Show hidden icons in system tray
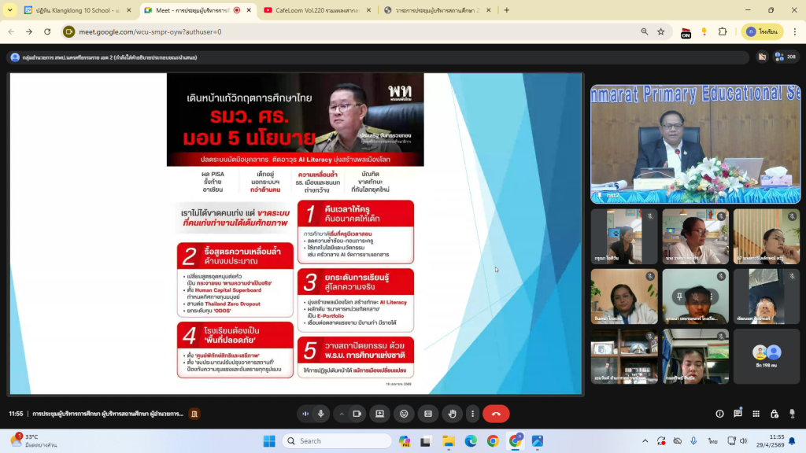The image size is (806, 453). pyautogui.click(x=645, y=440)
